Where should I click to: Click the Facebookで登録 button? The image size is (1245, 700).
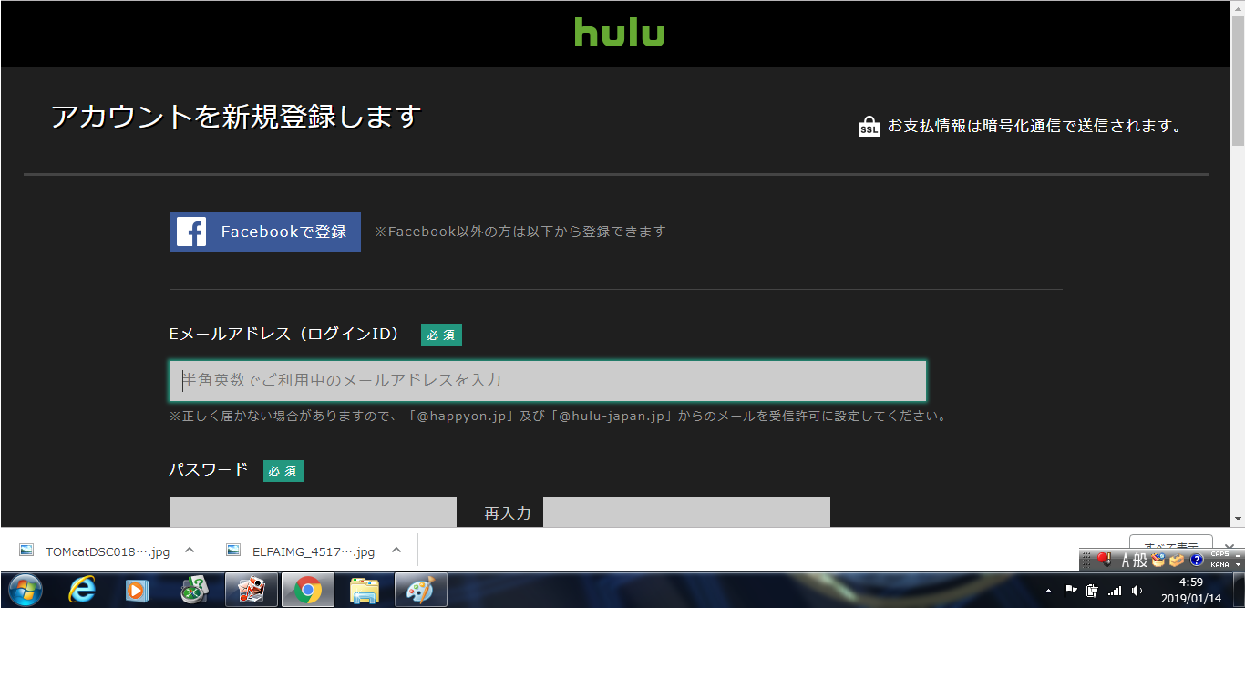pyautogui.click(x=264, y=232)
